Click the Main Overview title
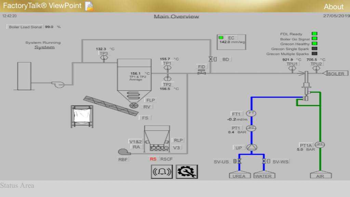Screen dimensions: 350x197 point(176,16)
